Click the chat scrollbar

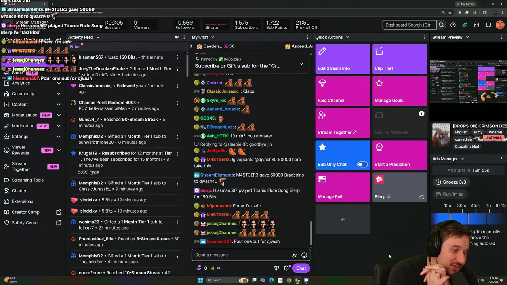311,234
